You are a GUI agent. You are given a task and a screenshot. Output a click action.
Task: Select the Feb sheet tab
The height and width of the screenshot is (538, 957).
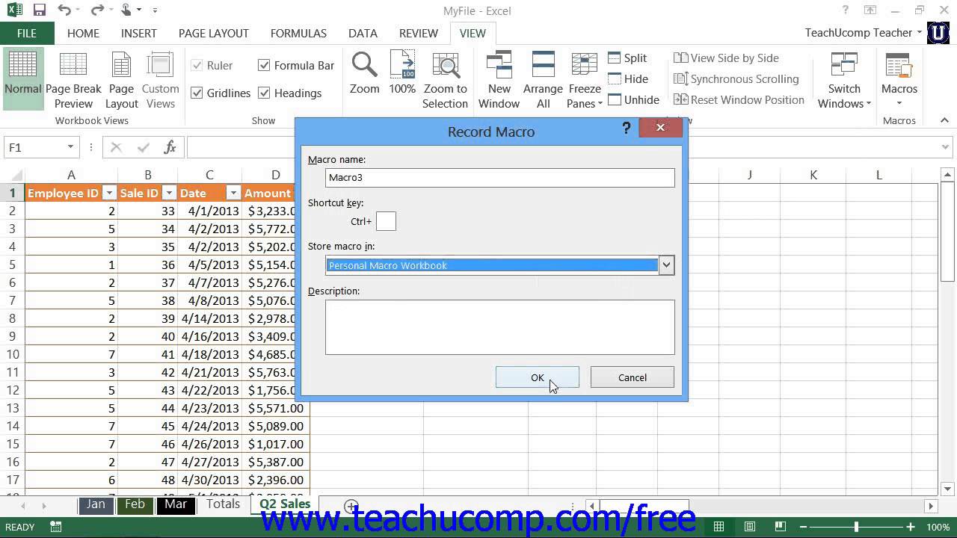135,504
